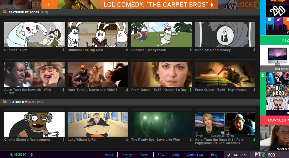Click PTZ icon next to Charlie Sheen's Replacement
The height and width of the screenshot is (158, 289).
[63, 140]
